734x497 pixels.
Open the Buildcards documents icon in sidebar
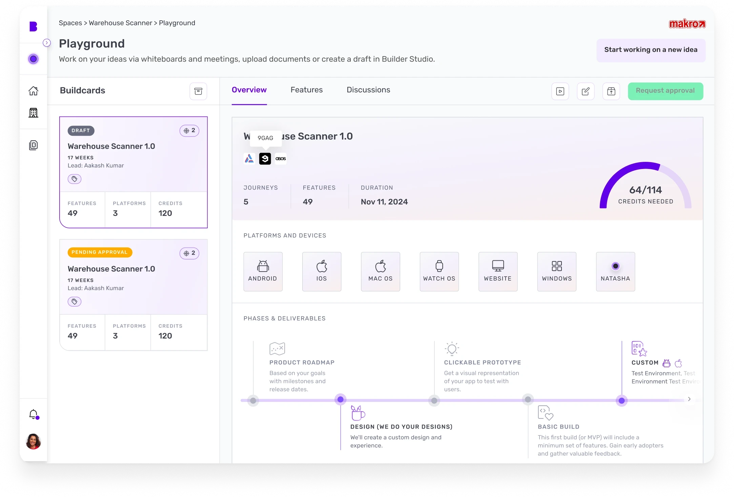click(x=33, y=145)
